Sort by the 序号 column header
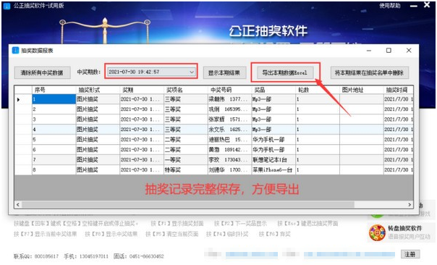Image resolution: width=437 pixels, height=265 pixels. (54, 90)
